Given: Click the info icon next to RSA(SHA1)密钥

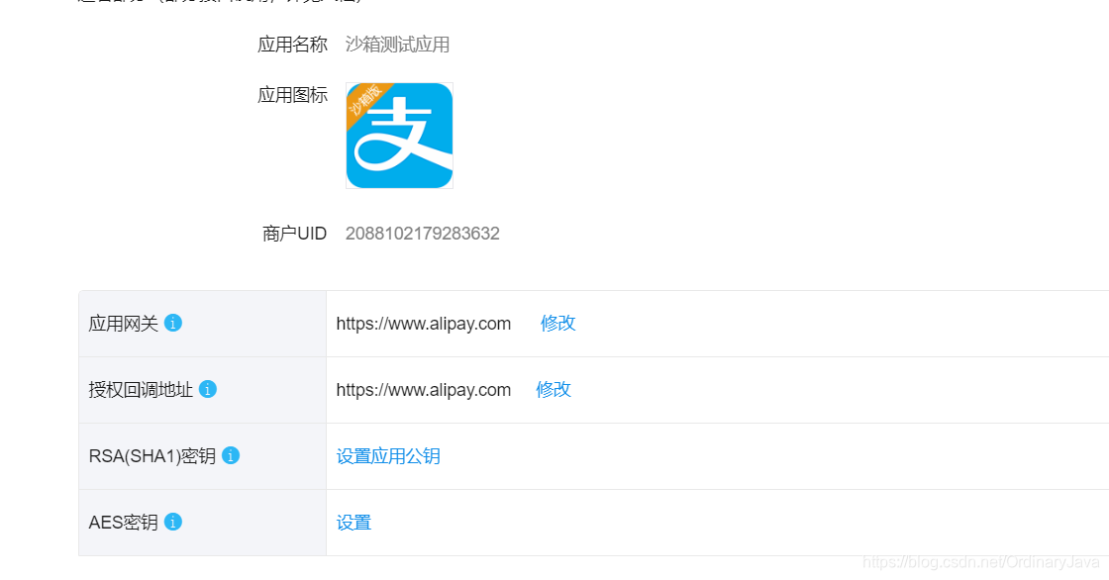Looking at the screenshot, I should [x=230, y=454].
